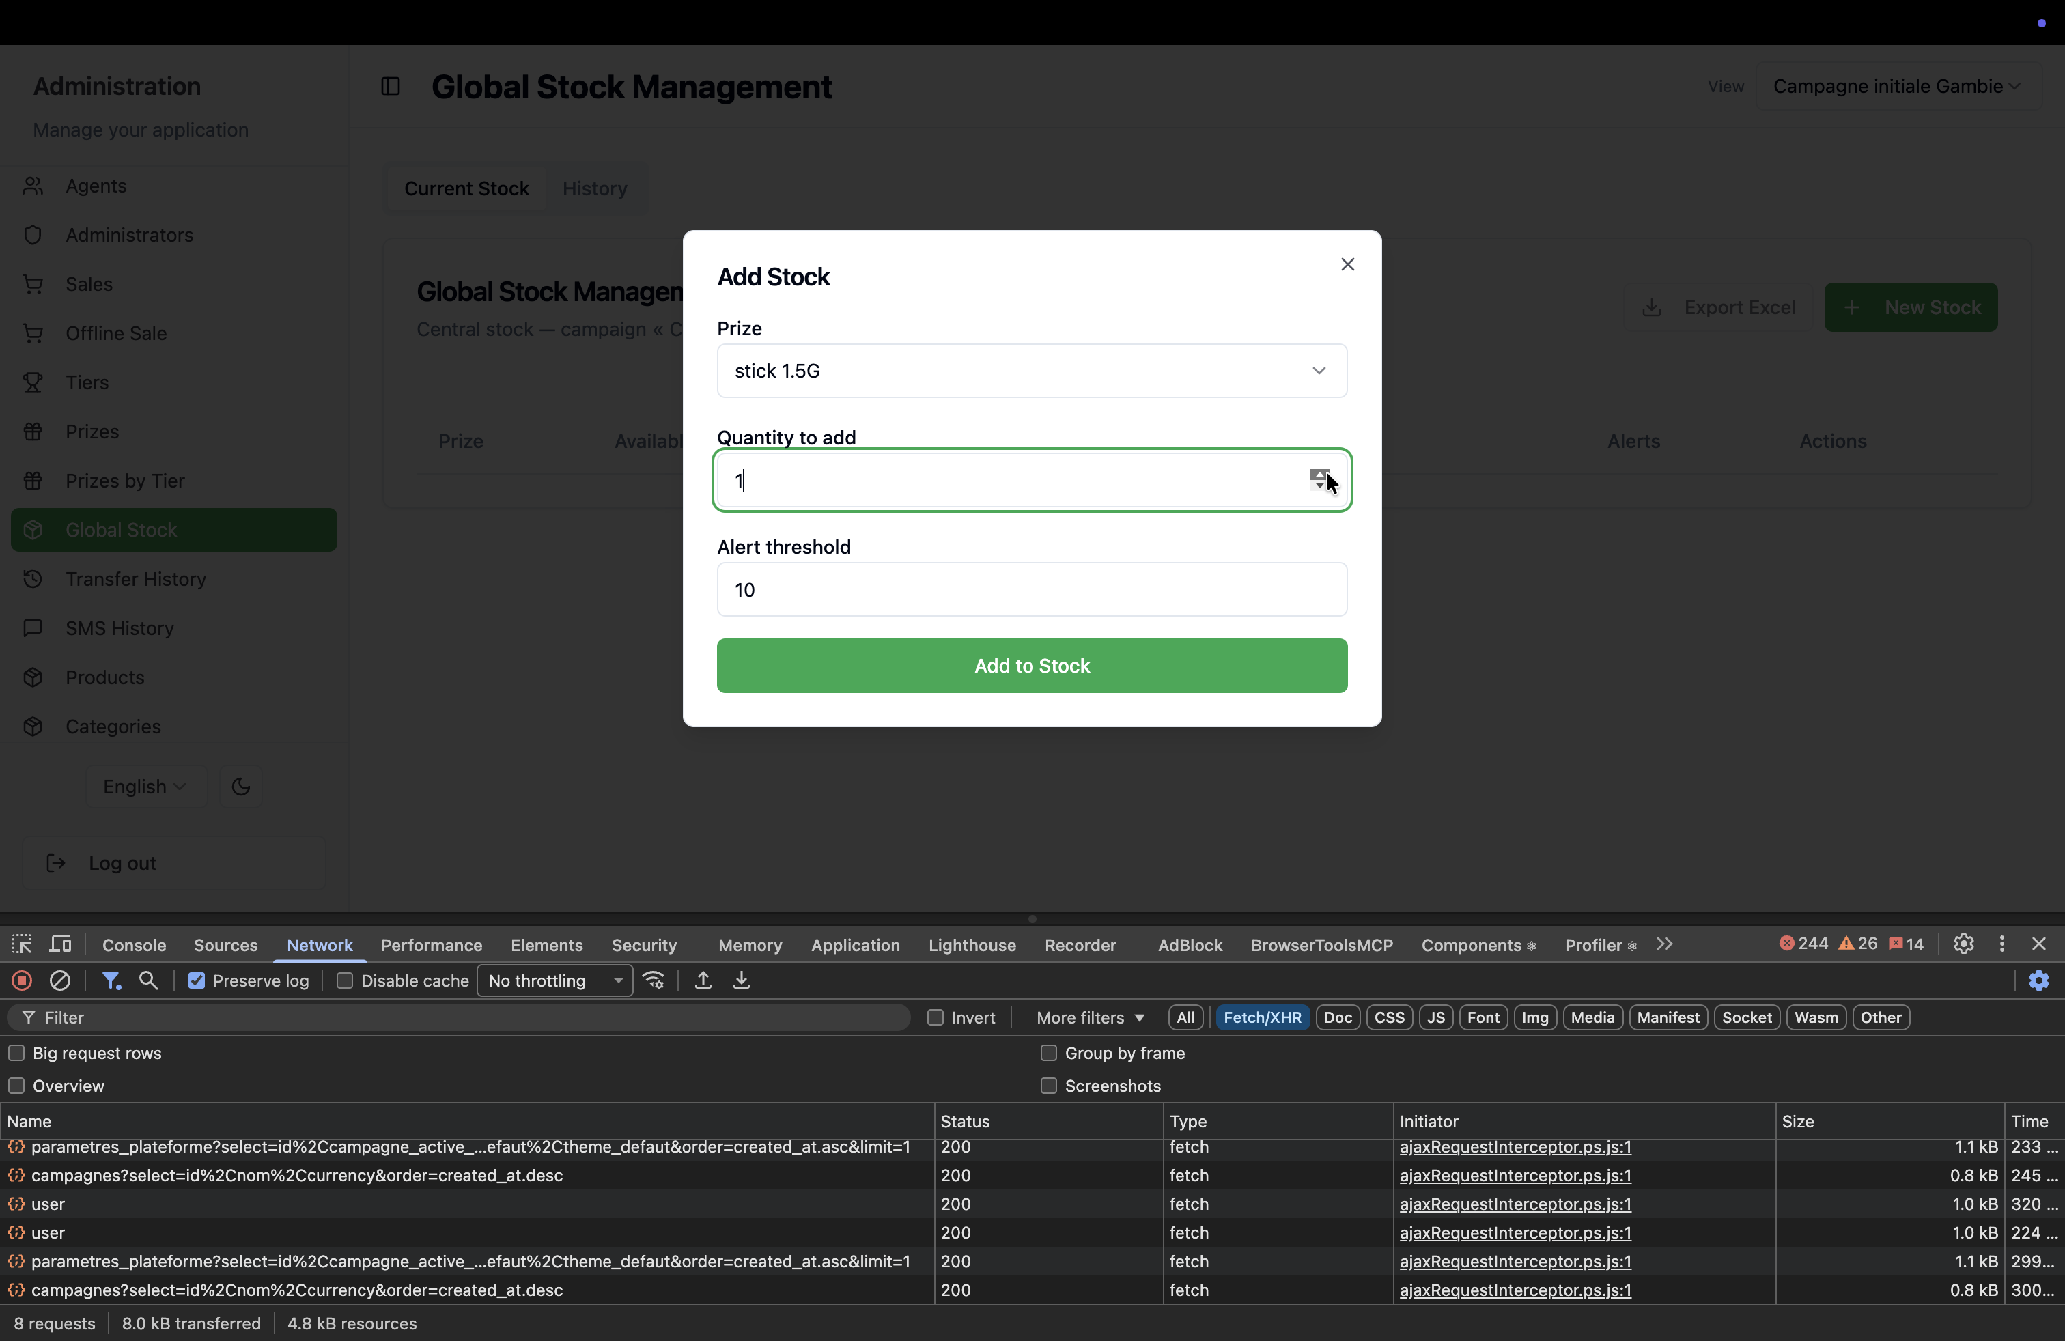Clear the network log

pyautogui.click(x=60, y=980)
